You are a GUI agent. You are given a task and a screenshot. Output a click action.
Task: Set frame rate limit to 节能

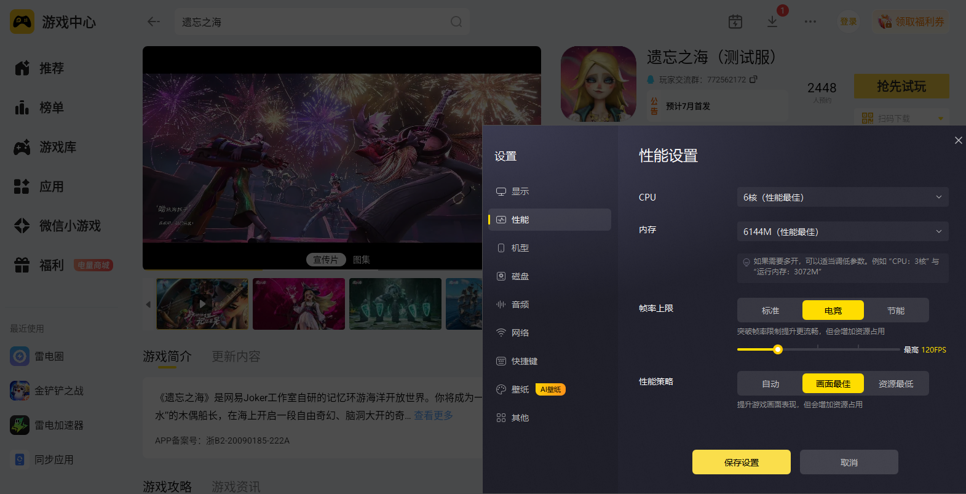pyautogui.click(x=896, y=311)
